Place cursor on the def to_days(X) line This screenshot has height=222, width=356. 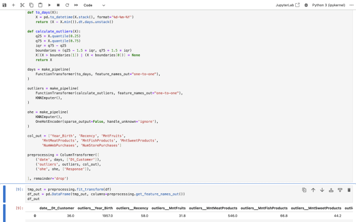coord(43,13)
